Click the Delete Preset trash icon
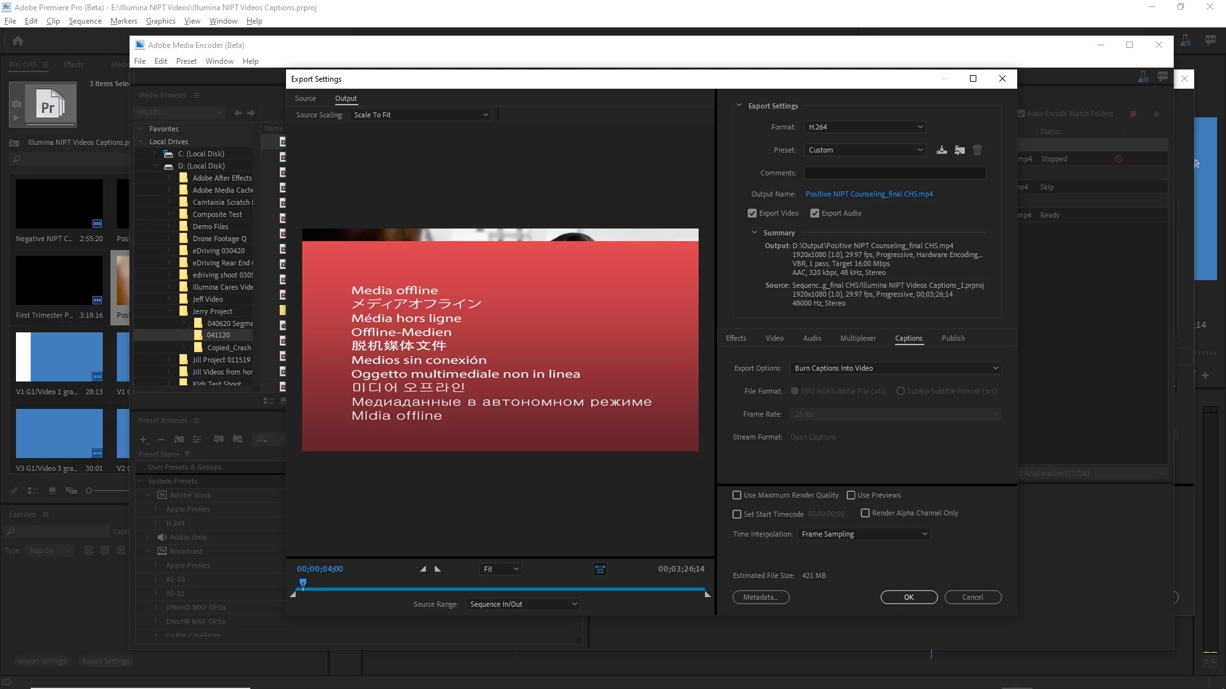The width and height of the screenshot is (1226, 689). tap(977, 150)
